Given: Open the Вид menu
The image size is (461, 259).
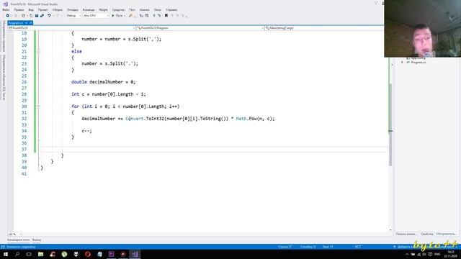Looking at the screenshot, I should click(x=31, y=9).
